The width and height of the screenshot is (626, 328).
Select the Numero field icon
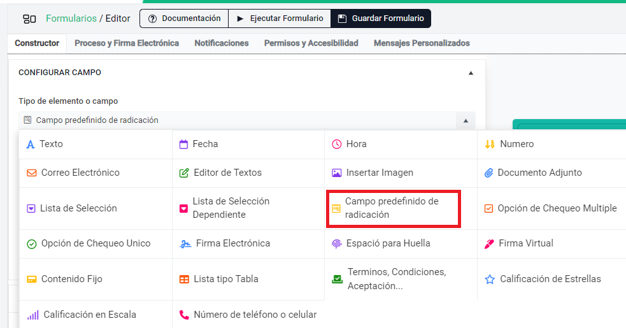click(490, 145)
